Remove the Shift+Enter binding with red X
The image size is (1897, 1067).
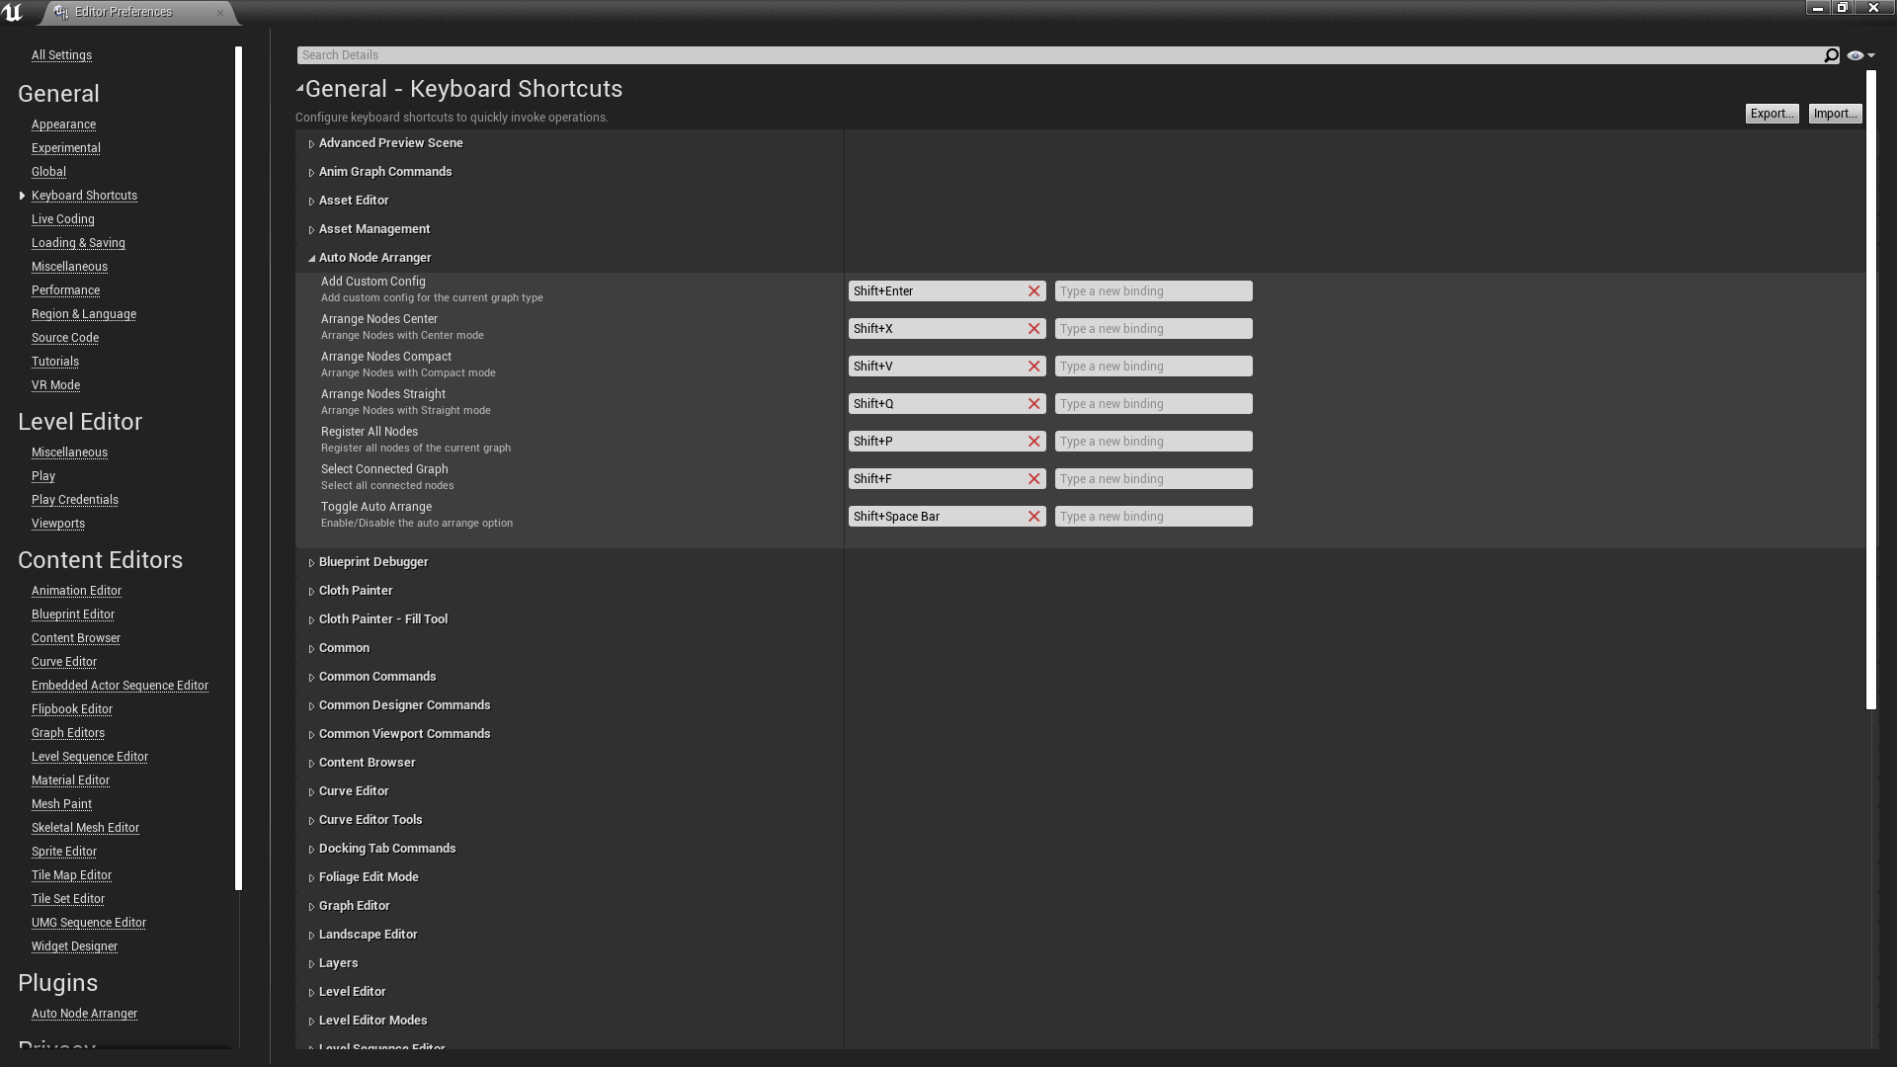tap(1033, 291)
